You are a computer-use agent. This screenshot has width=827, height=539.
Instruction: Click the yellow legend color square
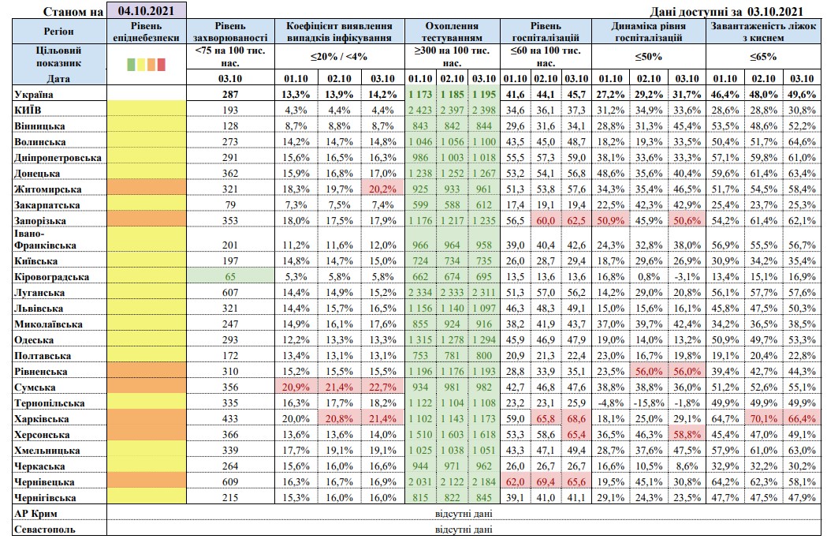point(141,64)
